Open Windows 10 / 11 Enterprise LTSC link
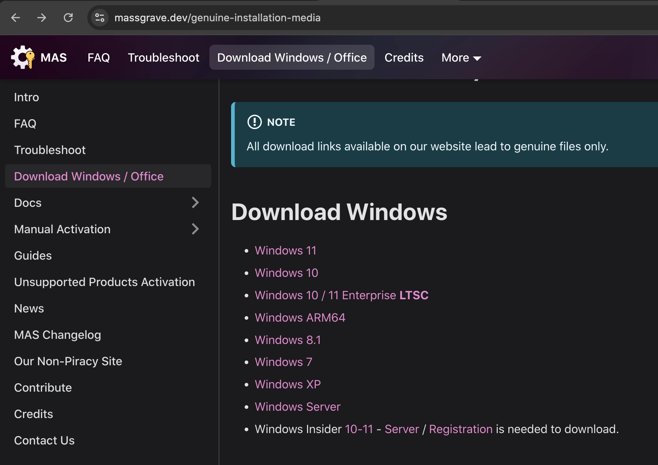Image resolution: width=658 pixels, height=465 pixels. pos(341,295)
